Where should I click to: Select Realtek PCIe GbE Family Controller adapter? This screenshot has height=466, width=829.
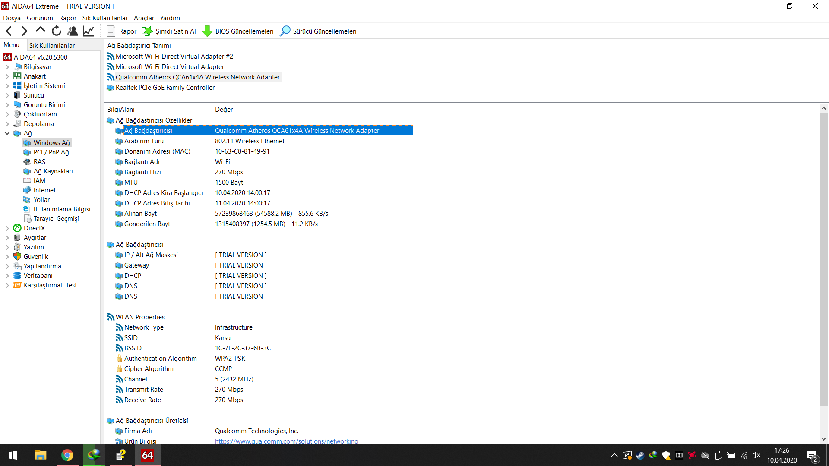click(165, 87)
